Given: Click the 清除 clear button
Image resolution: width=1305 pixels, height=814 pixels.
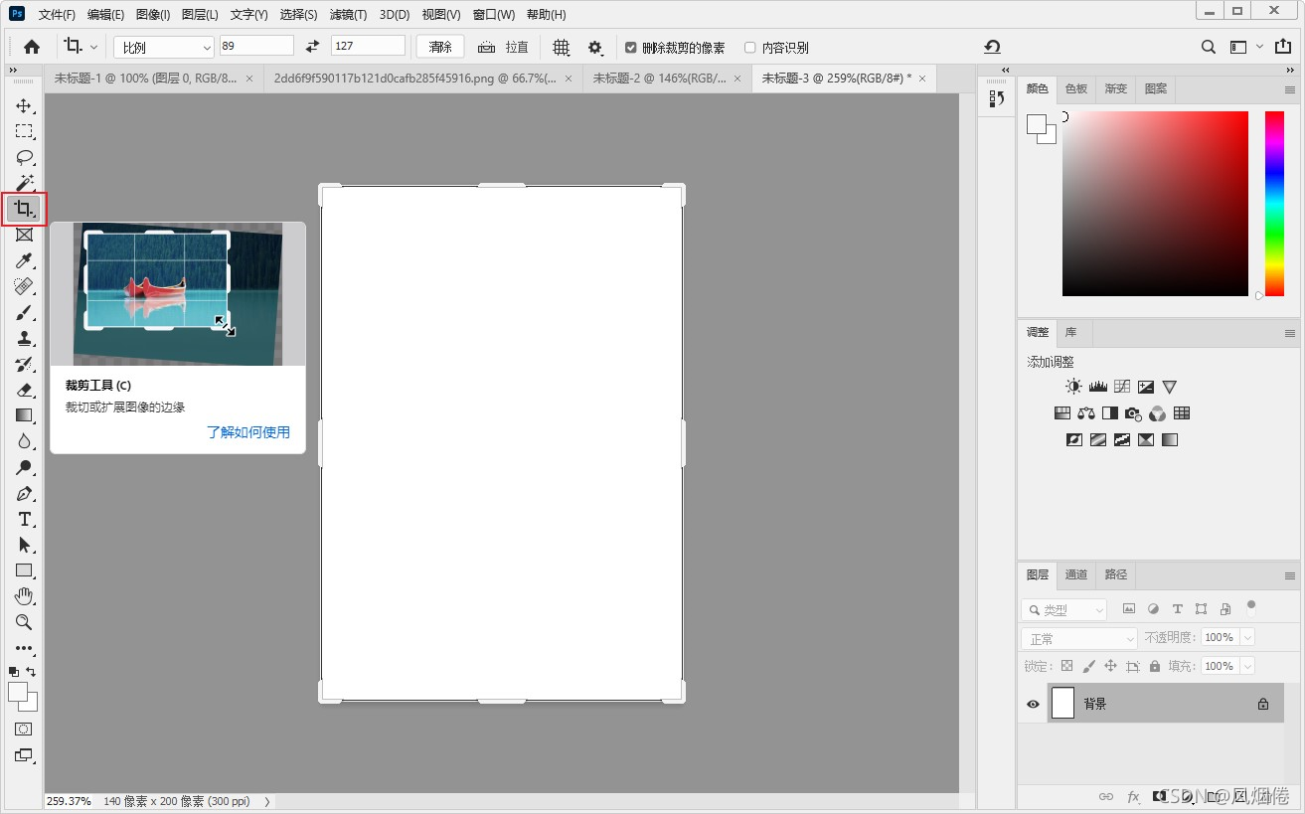Looking at the screenshot, I should pyautogui.click(x=440, y=47).
